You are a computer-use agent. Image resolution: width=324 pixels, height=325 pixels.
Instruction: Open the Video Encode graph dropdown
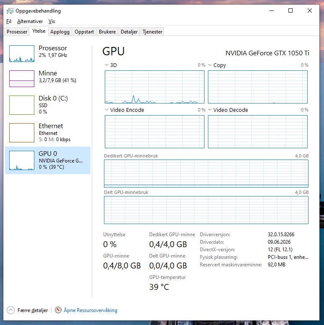pos(106,110)
